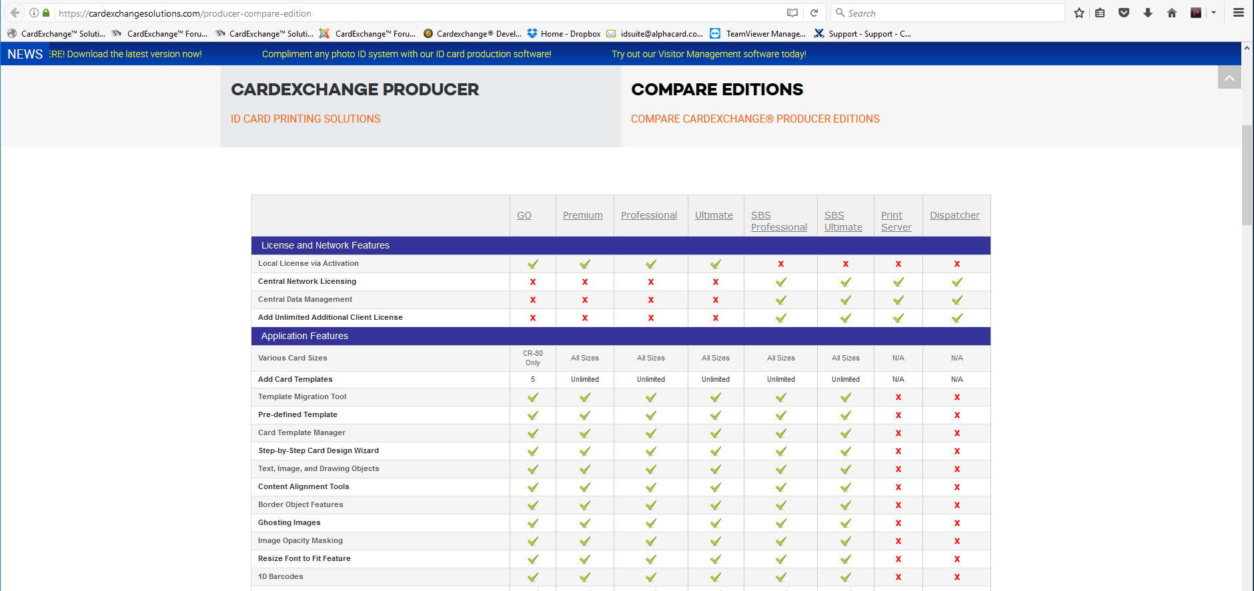Bookmark this page with the star icon
The height and width of the screenshot is (591, 1254).
(1079, 13)
